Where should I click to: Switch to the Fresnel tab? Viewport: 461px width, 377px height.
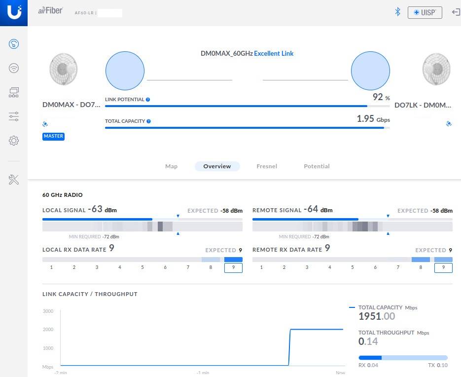click(267, 166)
